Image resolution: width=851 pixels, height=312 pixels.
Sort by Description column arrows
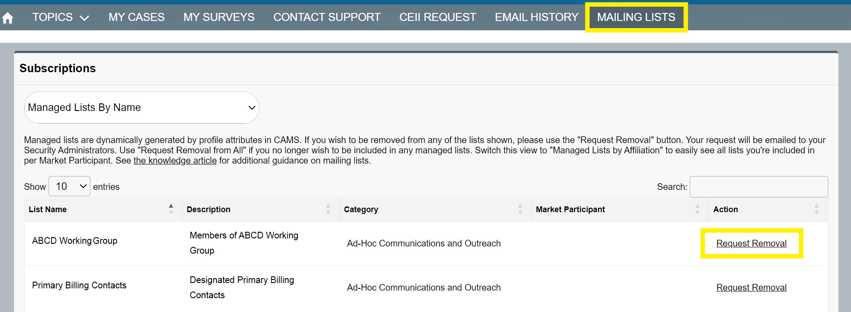pos(328,209)
